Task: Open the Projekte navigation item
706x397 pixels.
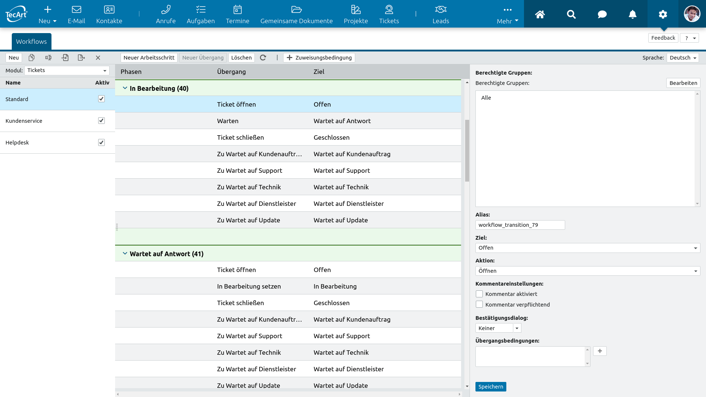Action: pos(356,14)
